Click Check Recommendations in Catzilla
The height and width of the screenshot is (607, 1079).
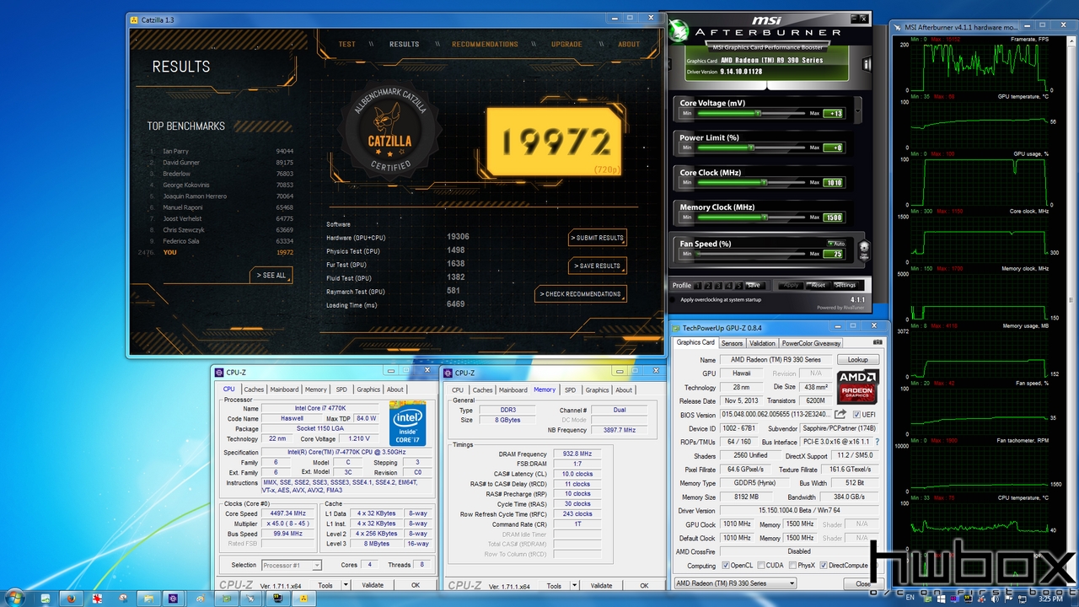click(582, 294)
